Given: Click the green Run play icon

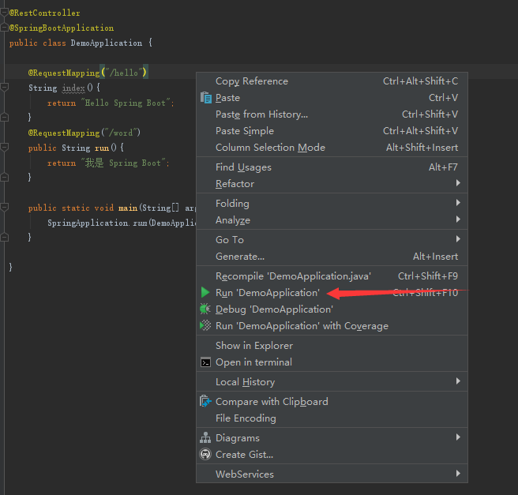Looking at the screenshot, I should pyautogui.click(x=206, y=293).
